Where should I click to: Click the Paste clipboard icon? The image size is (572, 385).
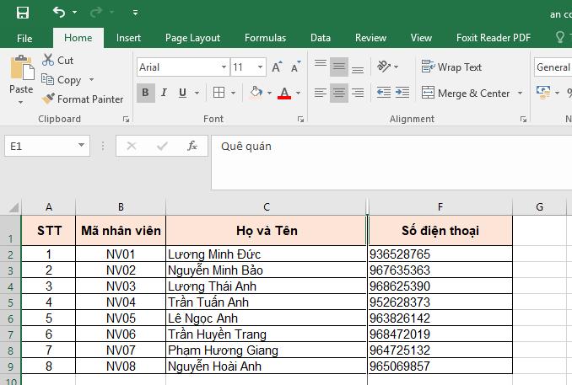tap(22, 68)
